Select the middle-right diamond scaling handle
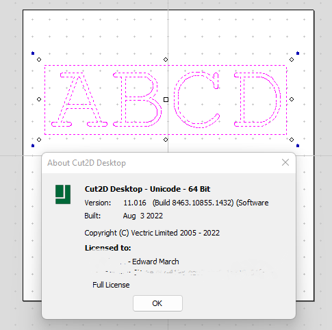The width and height of the screenshot is (332, 330). [292, 99]
